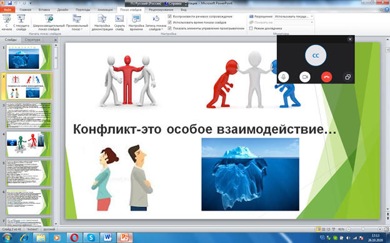Viewport: 390px width, 243px height.
Task: Open the Файл menu button
Action: tap(7, 10)
